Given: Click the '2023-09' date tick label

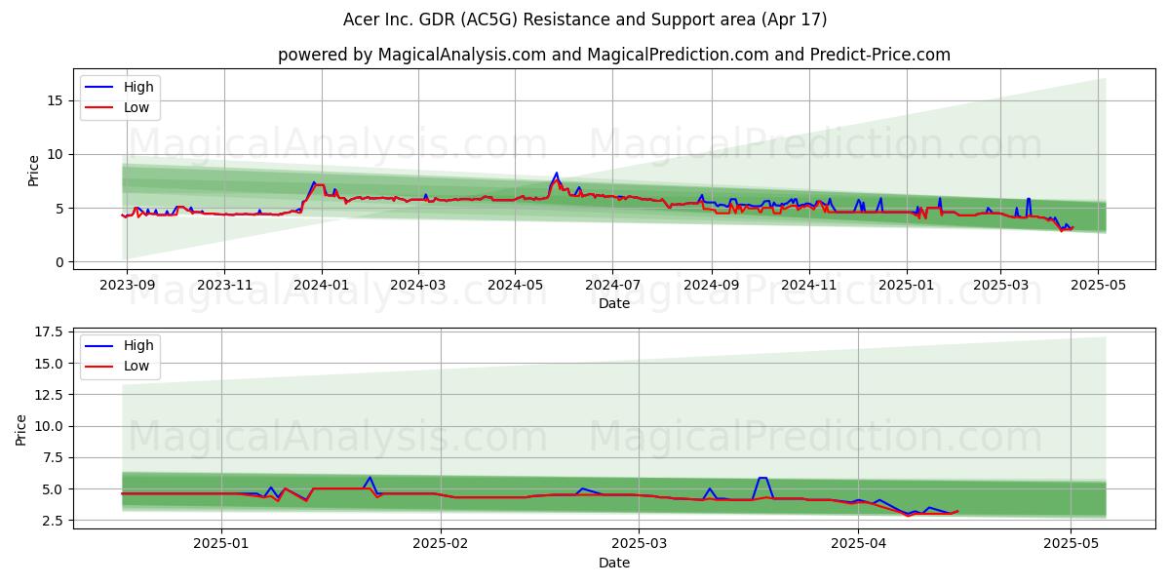Looking at the screenshot, I should coord(128,284).
